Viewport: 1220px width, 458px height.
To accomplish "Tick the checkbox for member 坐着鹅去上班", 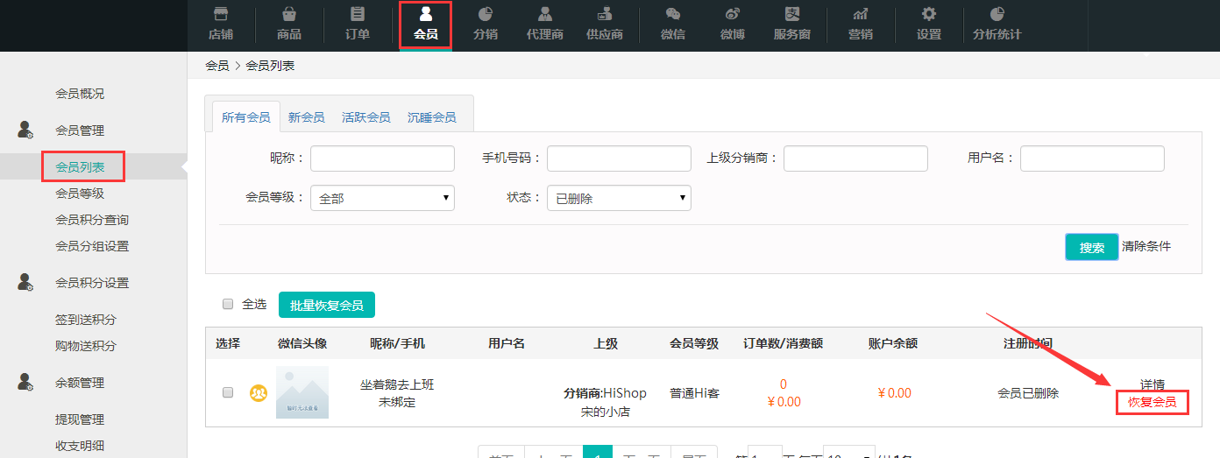I will point(228,393).
